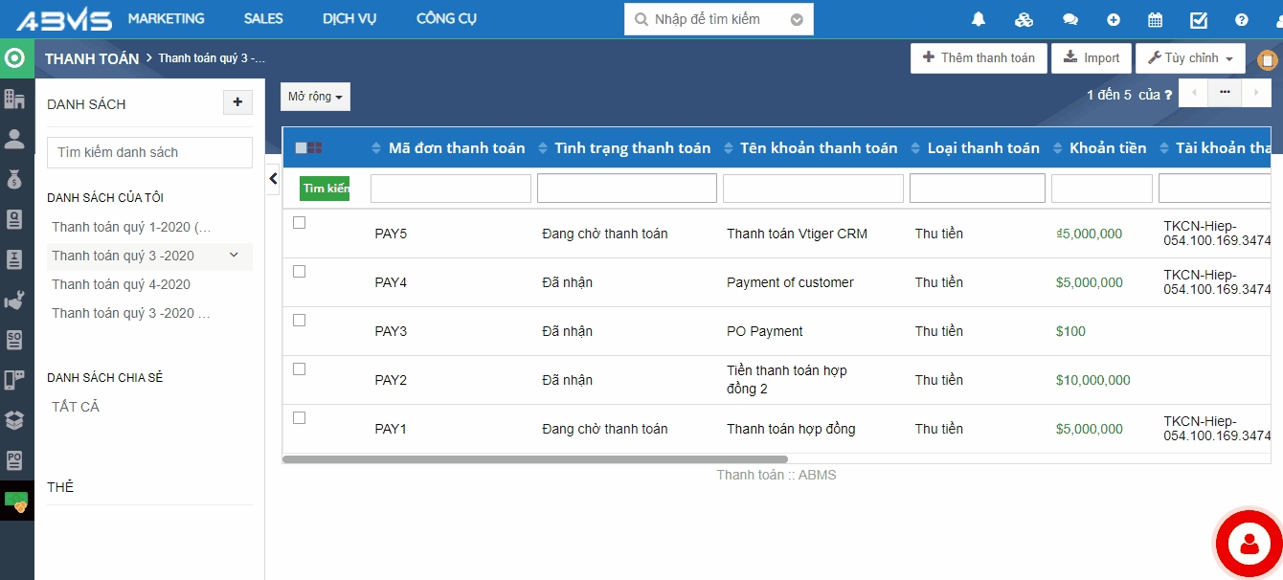This screenshot has height=580, width=1283.
Task: Click the Tìm kiếm danh sách search field
Action: click(x=149, y=152)
